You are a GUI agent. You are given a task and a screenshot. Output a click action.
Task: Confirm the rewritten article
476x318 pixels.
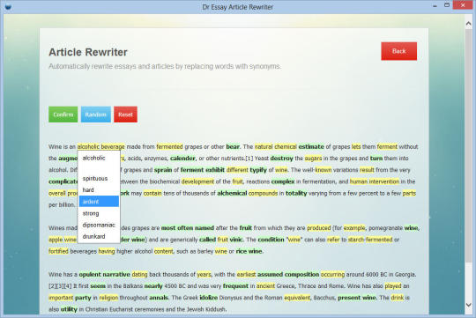click(x=63, y=115)
